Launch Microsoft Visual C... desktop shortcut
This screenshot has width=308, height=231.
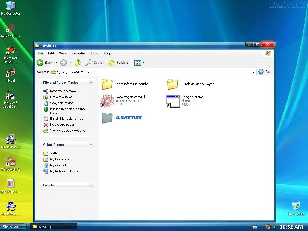coord(11,55)
